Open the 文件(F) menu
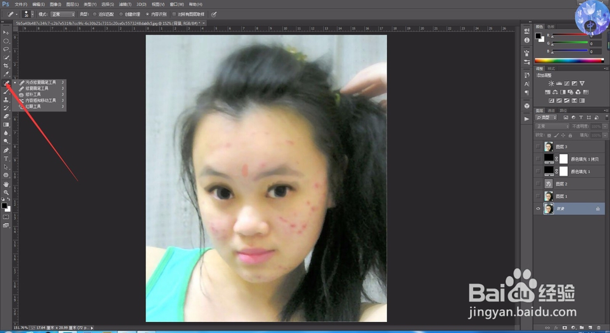This screenshot has height=333, width=610. tap(21, 4)
